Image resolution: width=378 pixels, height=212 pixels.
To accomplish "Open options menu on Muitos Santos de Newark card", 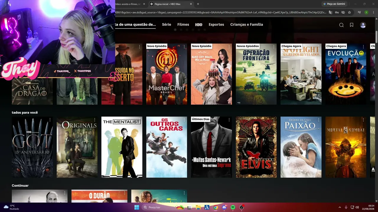I will click(x=229, y=120).
